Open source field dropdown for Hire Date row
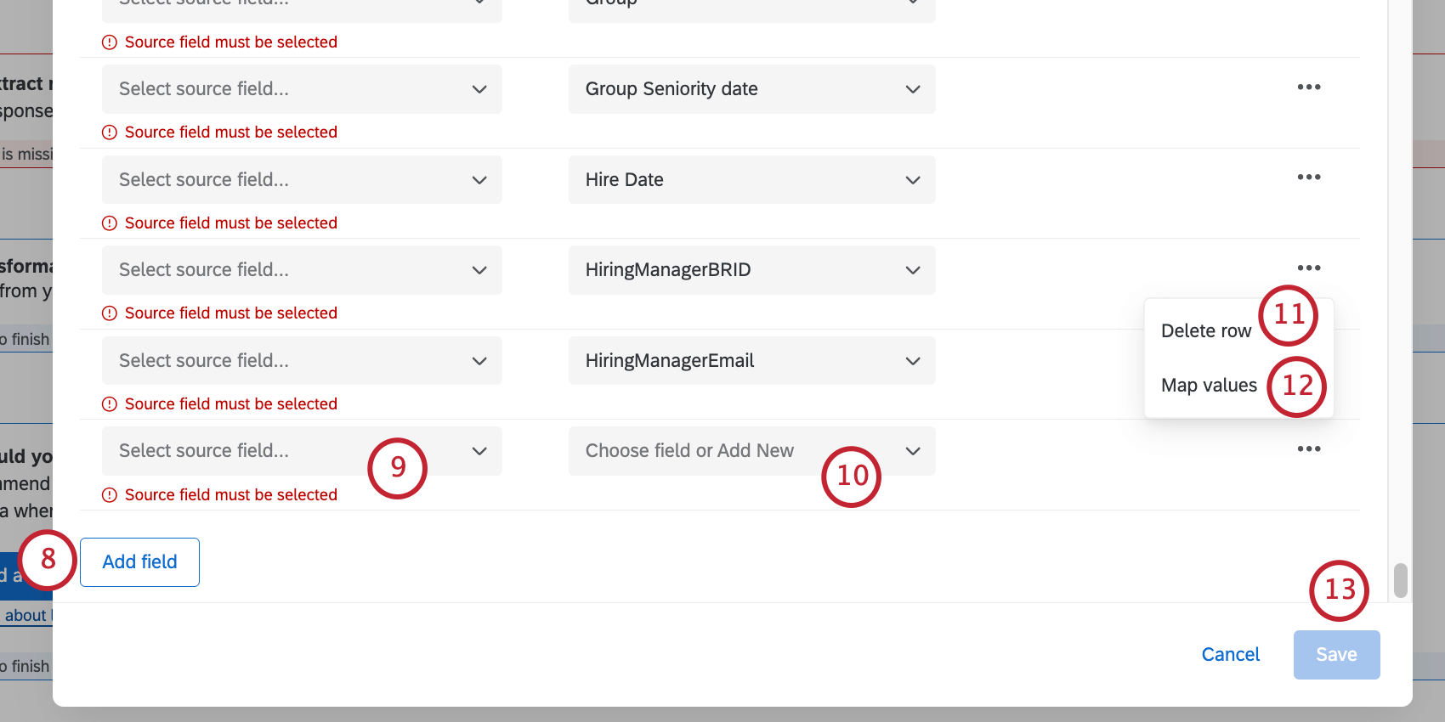Screen dimensions: 1445x722 coord(302,179)
